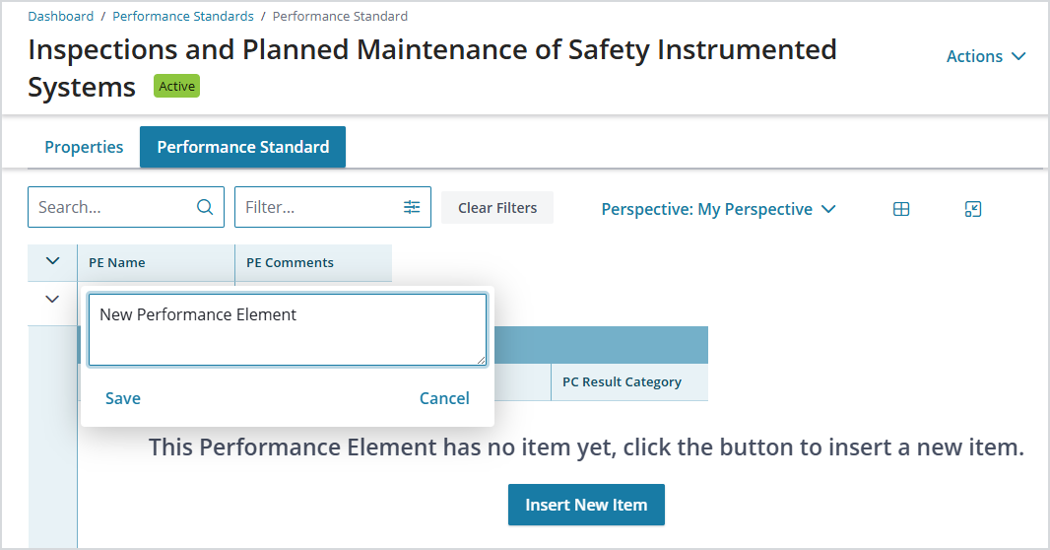The image size is (1050, 550).
Task: Click the PC Result Category column header
Action: (623, 381)
